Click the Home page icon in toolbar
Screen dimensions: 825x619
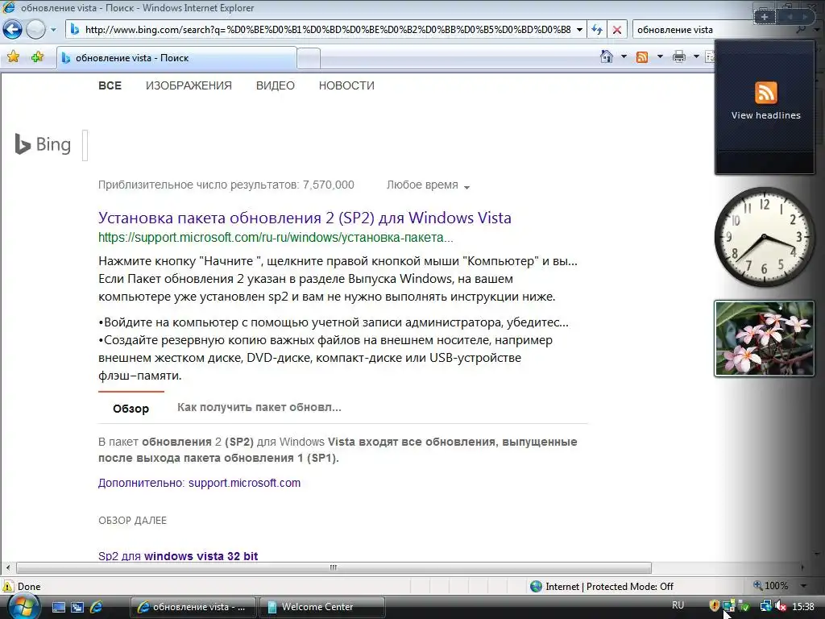[607, 56]
